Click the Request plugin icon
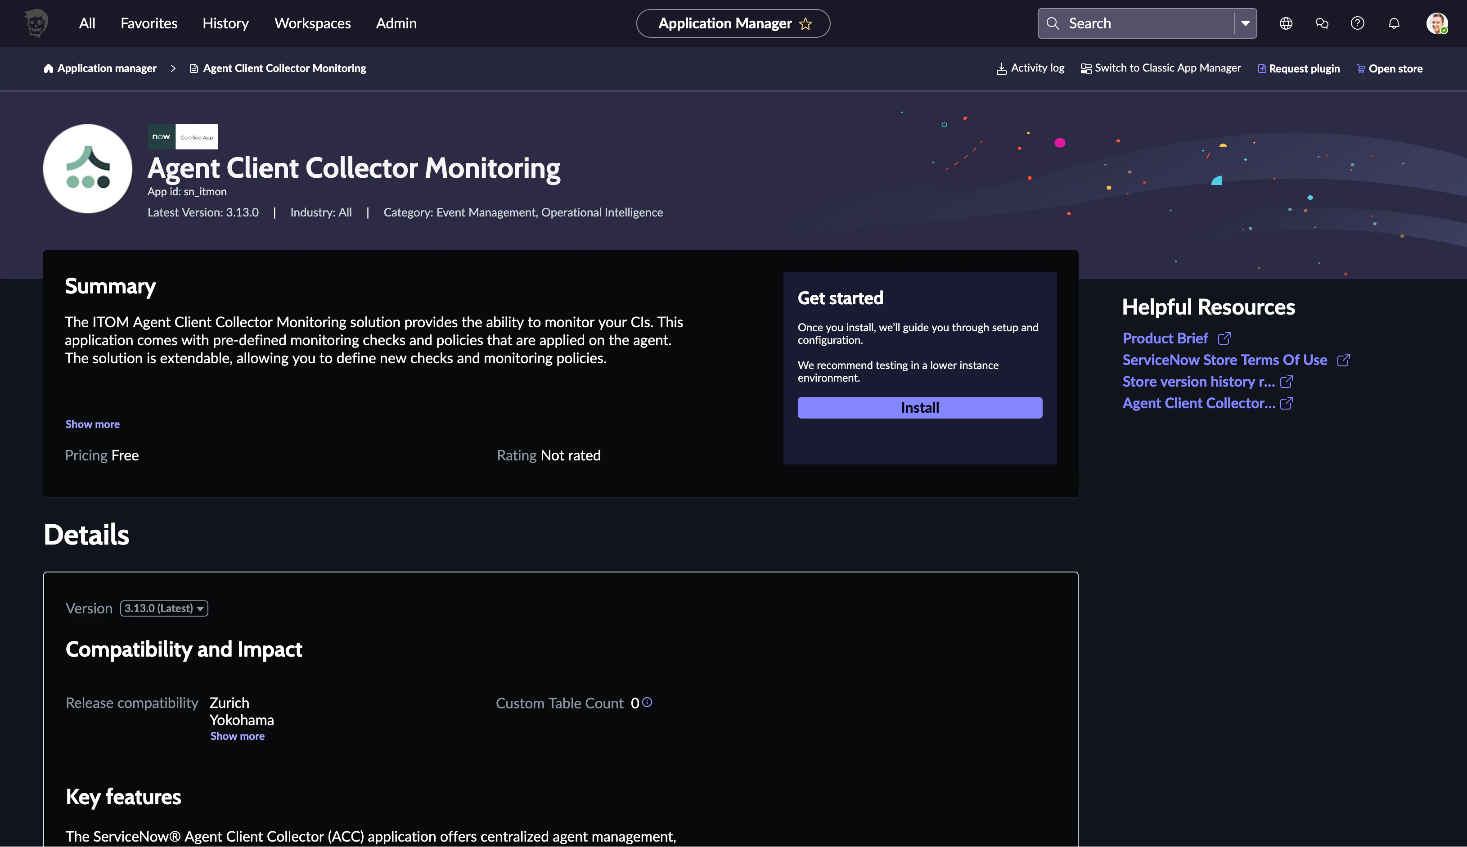 pyautogui.click(x=1262, y=69)
